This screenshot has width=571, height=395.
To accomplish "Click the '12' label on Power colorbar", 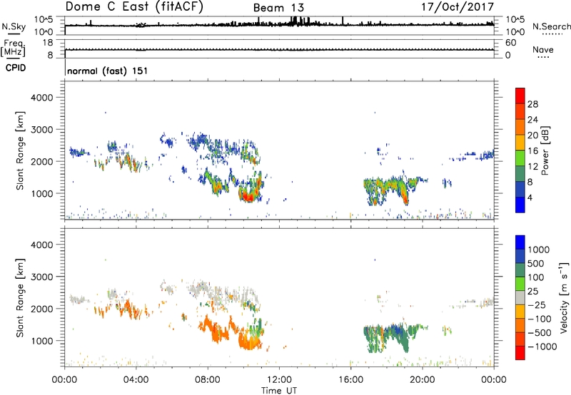I will [x=532, y=167].
